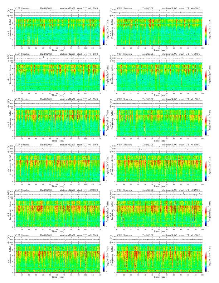This screenshot has height=283, width=219.
Task: Click the ch.1 waveform strip above the 6:50:0 spectrogram
Action: click(x=159, y=13)
